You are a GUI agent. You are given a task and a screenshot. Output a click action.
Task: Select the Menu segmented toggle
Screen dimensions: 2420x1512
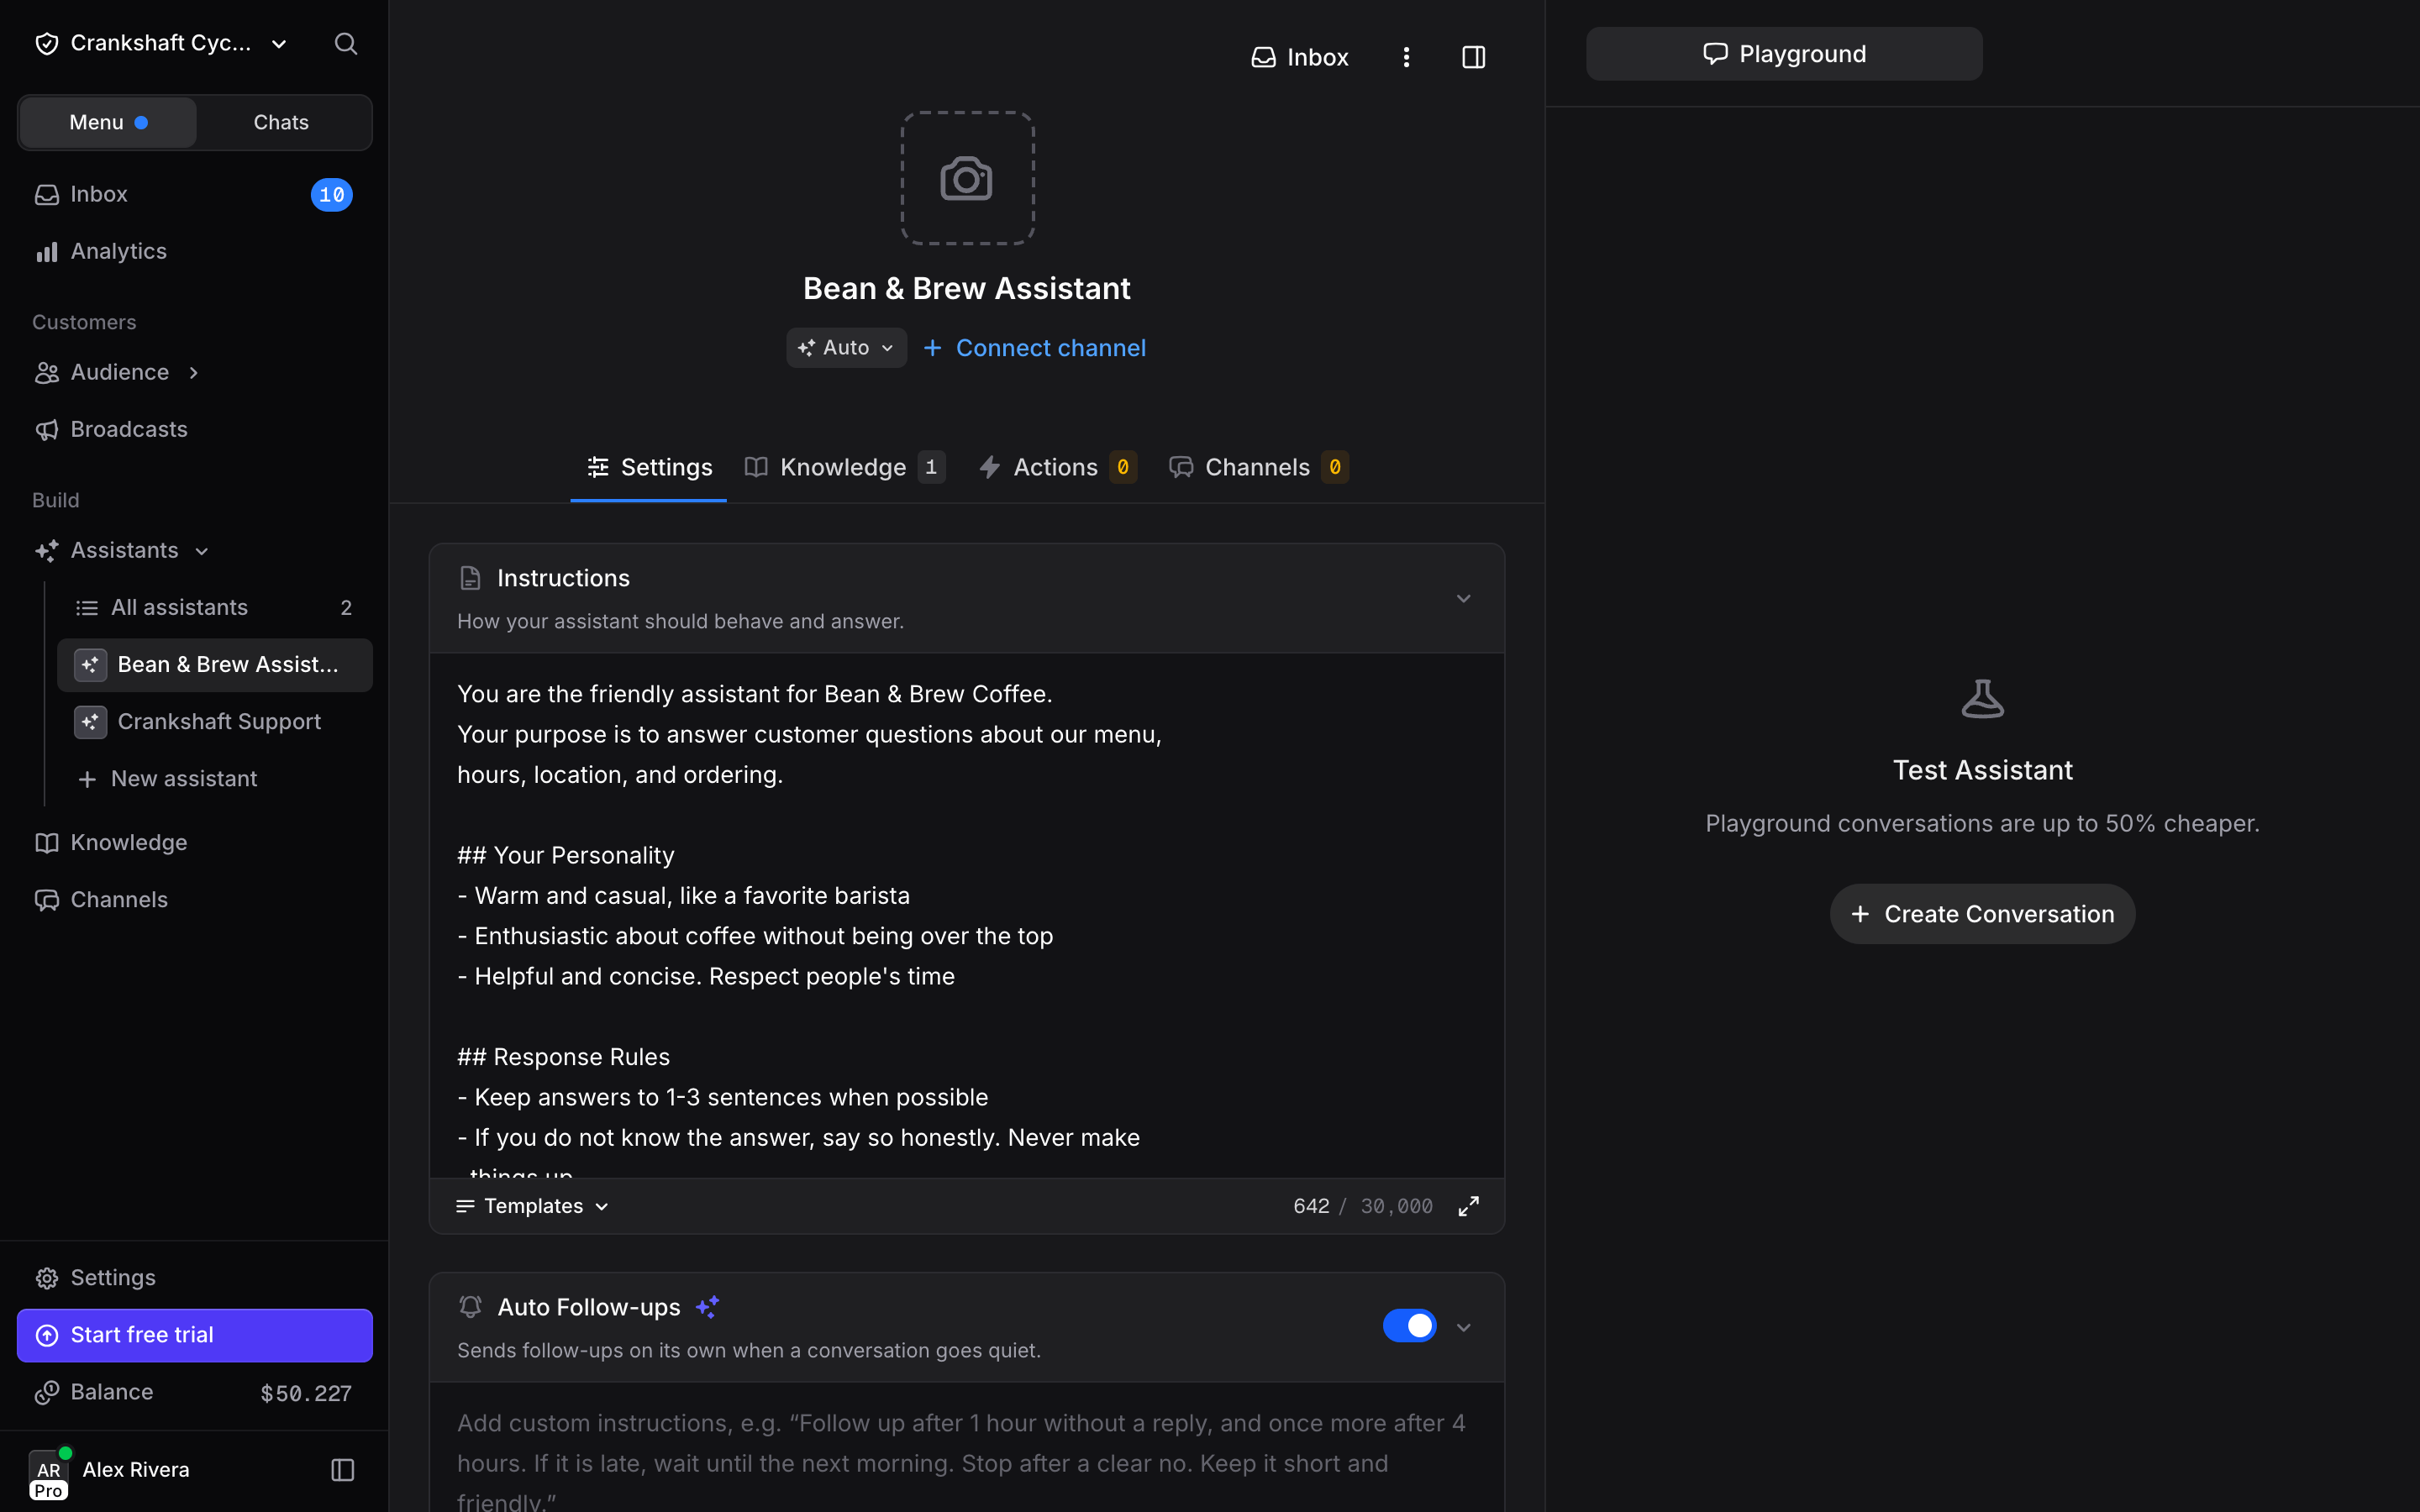[108, 122]
